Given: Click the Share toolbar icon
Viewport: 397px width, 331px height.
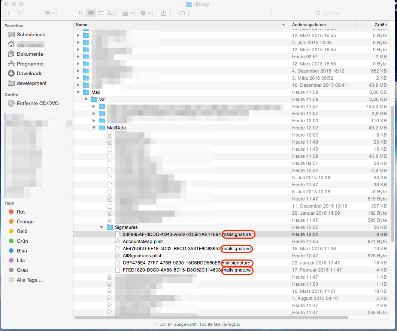Looking at the screenshot, I should [x=163, y=13].
